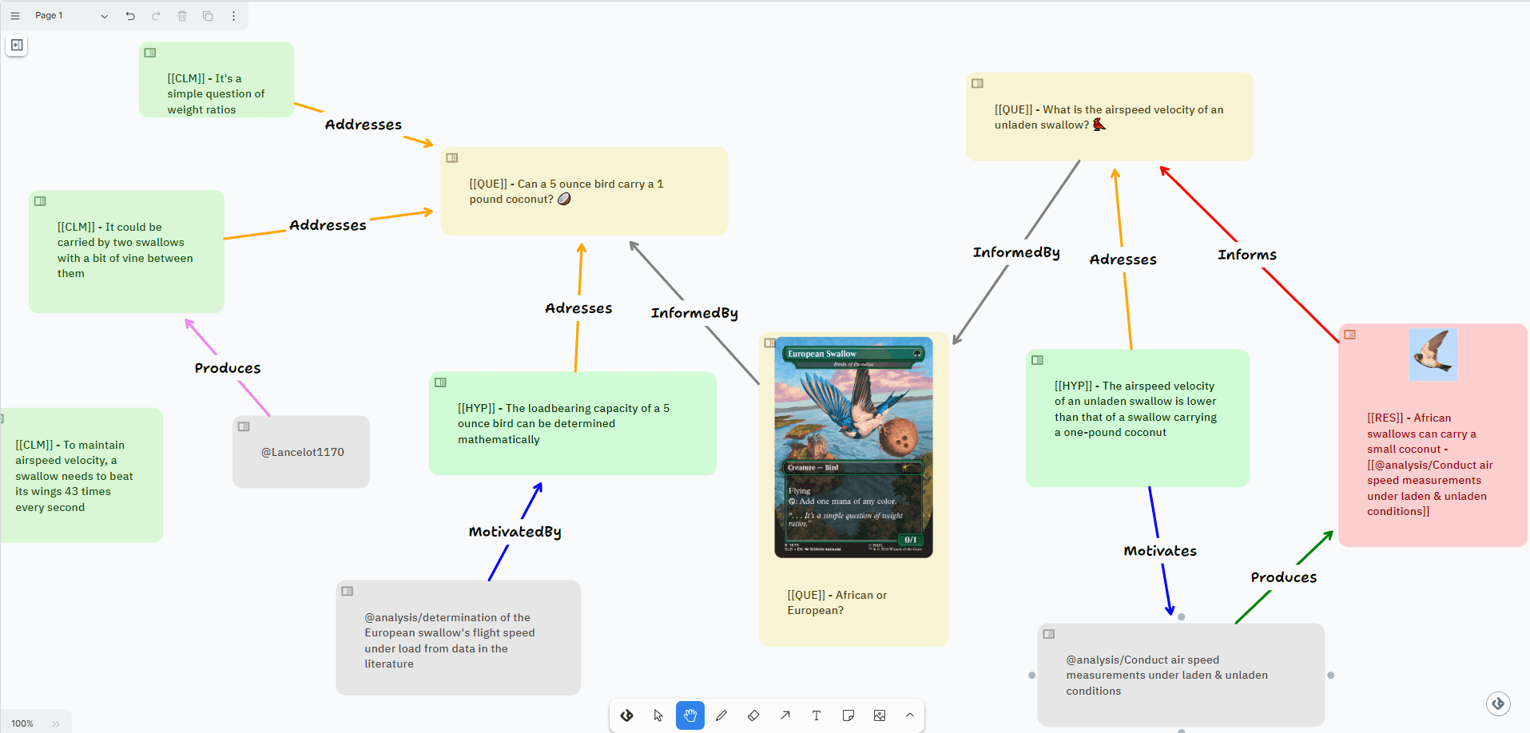Screen dimensions: 1530x733
Task: Select the arrow connector tool
Action: (x=785, y=715)
